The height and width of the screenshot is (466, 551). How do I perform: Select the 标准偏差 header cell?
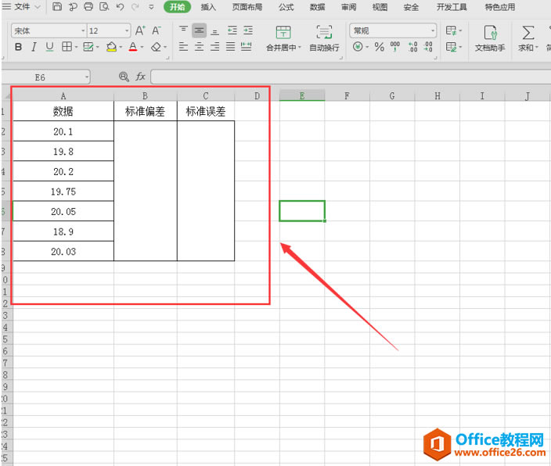pyautogui.click(x=145, y=111)
